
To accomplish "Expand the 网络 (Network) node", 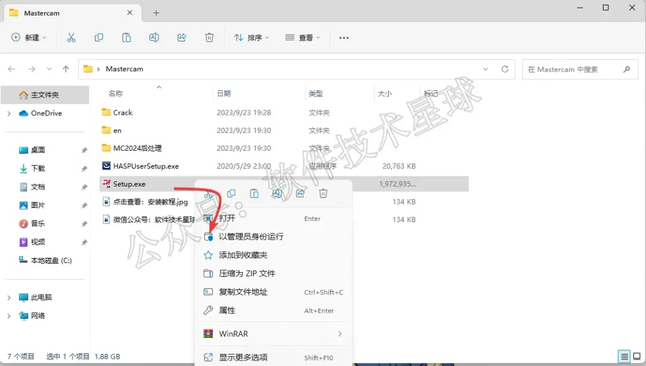I will pos(9,316).
